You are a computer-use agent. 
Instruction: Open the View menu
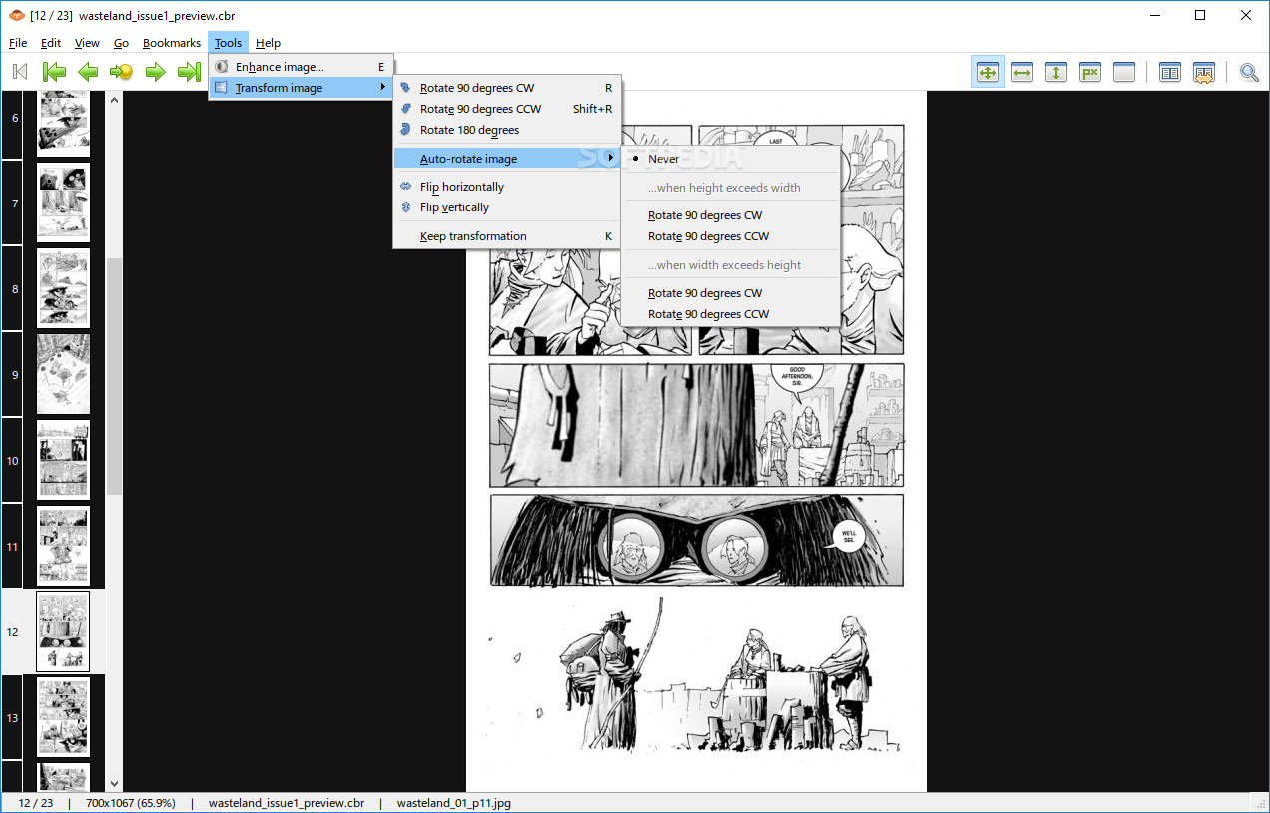(88, 43)
